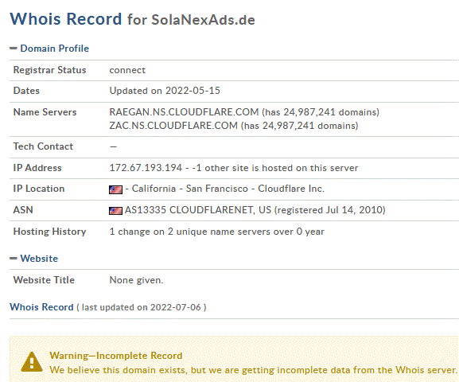Click the US flag in IP Location
Image resolution: width=459 pixels, height=382 pixels.
(x=115, y=189)
